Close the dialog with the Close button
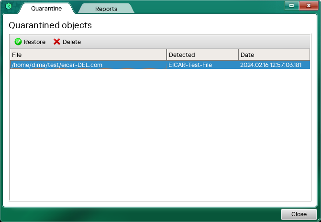Screen dimensions: 321x222 [x=299, y=214]
